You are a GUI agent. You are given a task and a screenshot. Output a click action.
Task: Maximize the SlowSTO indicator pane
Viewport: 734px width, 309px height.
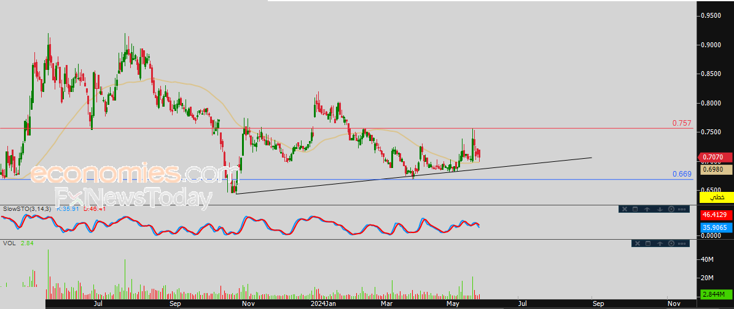pos(635,209)
